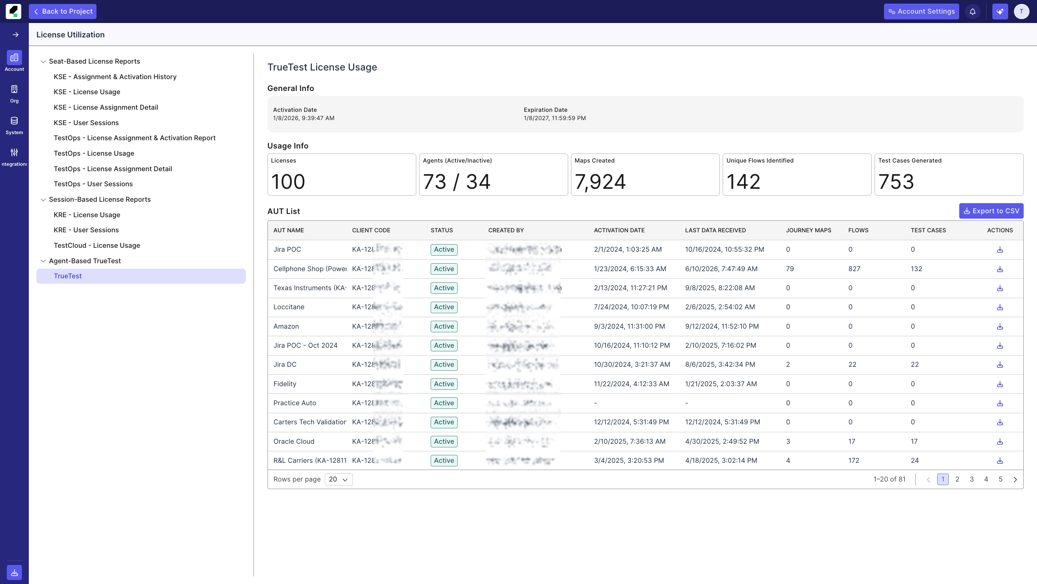1037x584 pixels.
Task: Click the STATUS column header
Action: coord(441,230)
